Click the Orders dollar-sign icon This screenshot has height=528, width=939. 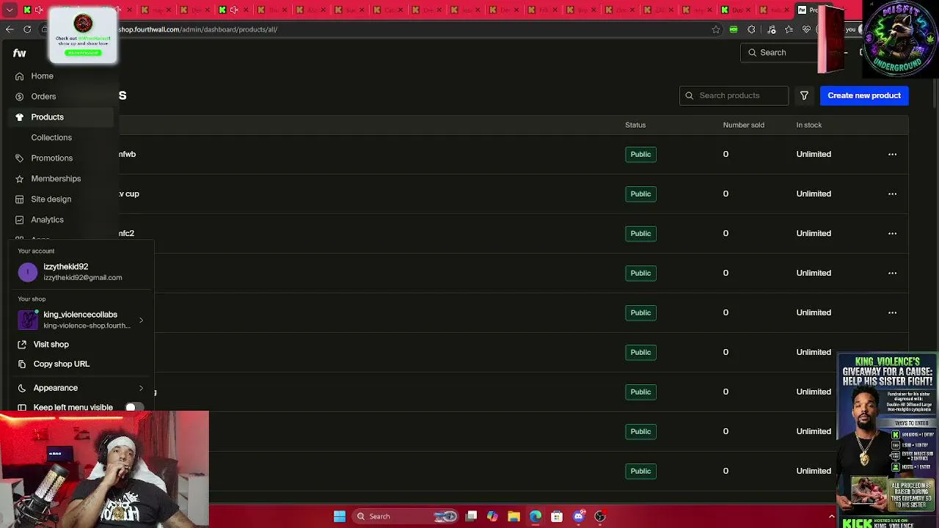coord(20,97)
